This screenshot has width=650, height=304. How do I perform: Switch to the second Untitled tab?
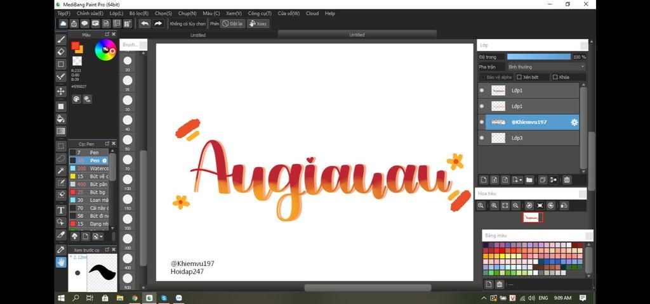(357, 35)
